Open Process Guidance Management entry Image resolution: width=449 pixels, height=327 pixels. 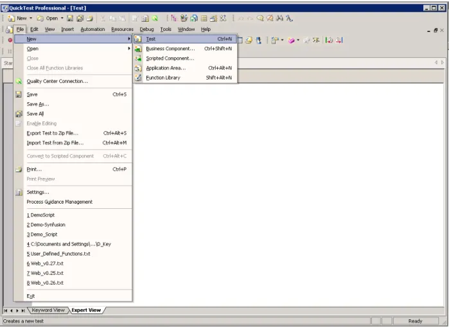(73, 202)
